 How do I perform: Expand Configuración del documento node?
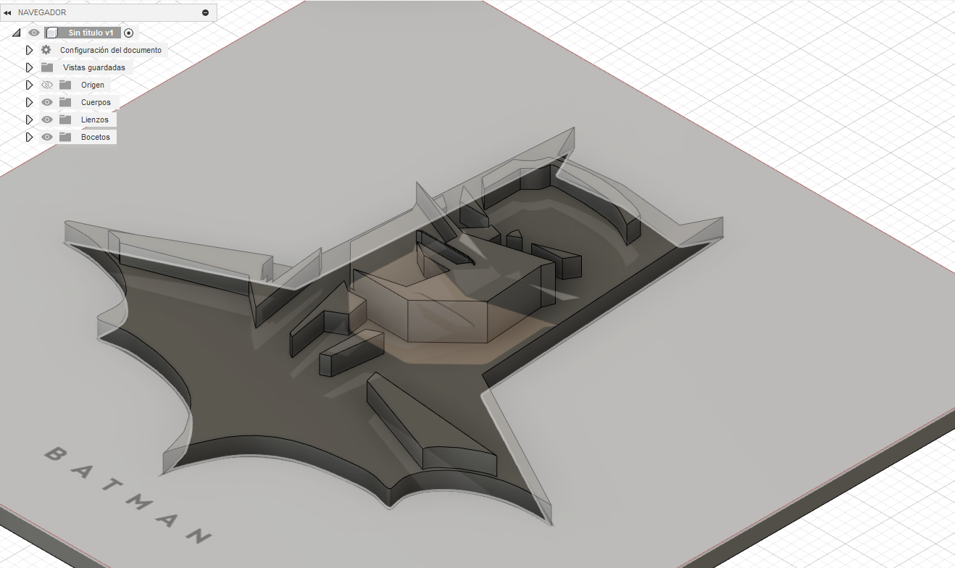click(30, 50)
